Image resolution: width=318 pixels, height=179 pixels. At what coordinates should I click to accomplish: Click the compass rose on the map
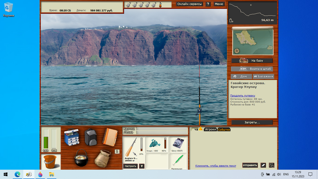[237, 51]
